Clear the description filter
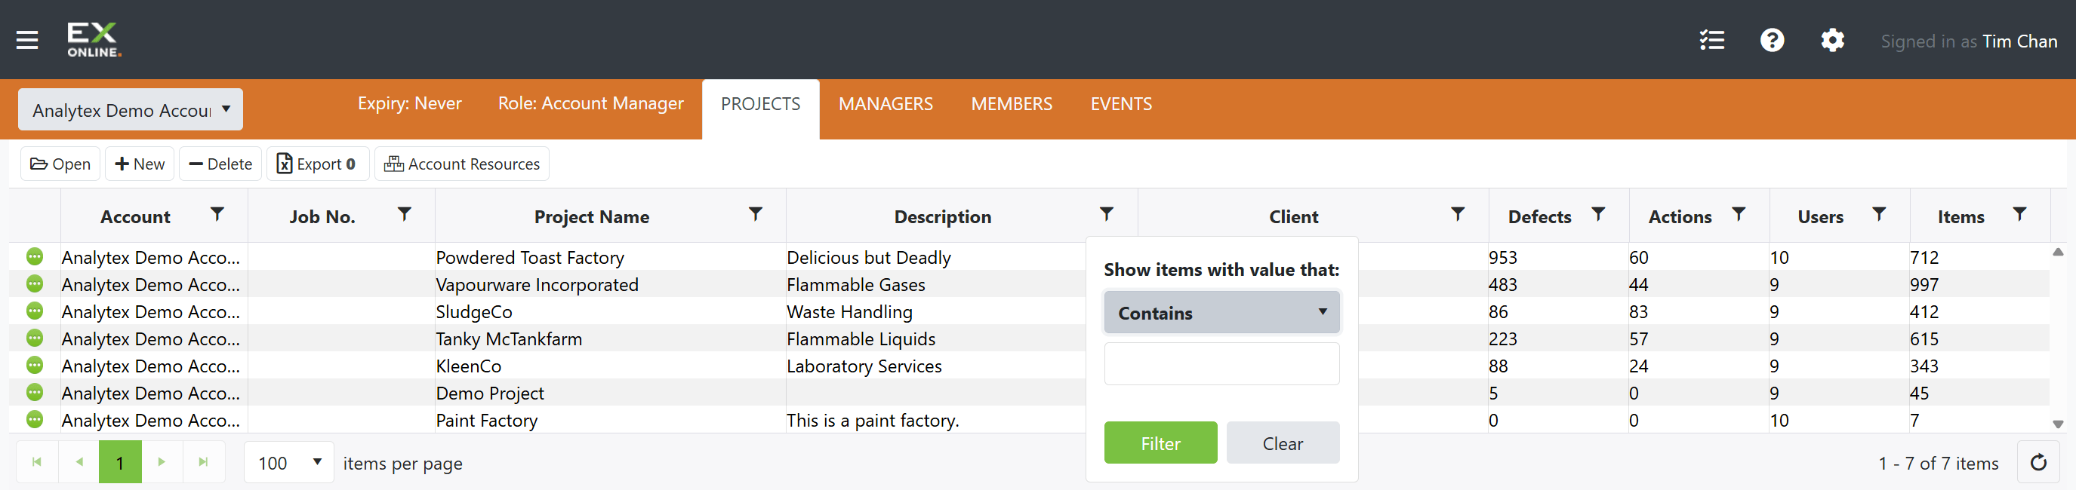 [1282, 443]
